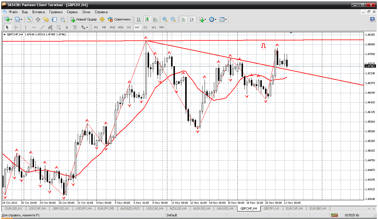Screen dimensions: 378x219
Task: Open the Navigator window icon
Action: (x=46, y=19)
